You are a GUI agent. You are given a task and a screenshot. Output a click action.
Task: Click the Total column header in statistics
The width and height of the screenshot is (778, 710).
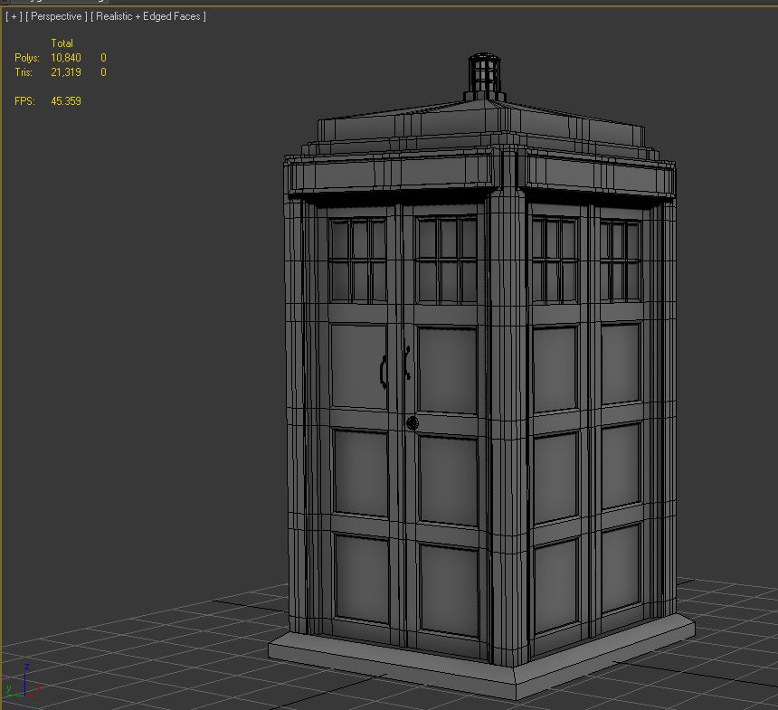(62, 43)
